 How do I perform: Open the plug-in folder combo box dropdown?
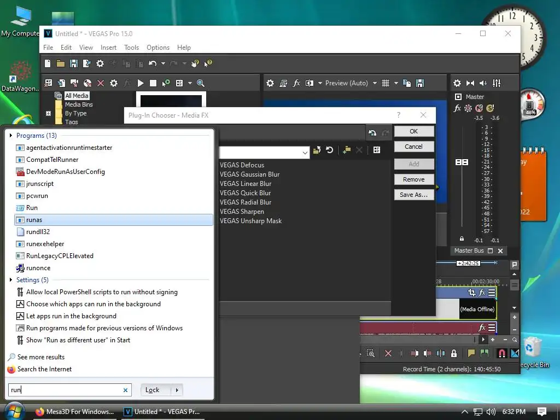[x=305, y=153]
